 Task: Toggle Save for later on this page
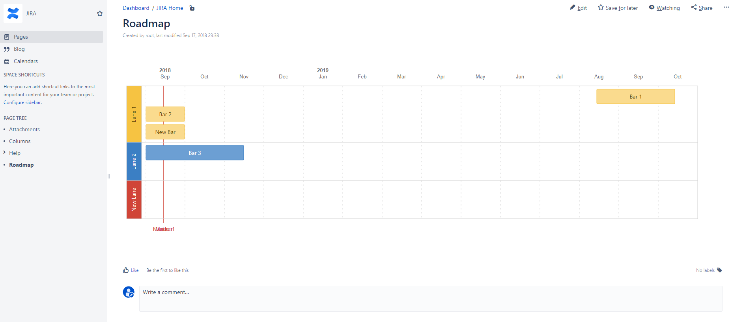[x=618, y=7]
